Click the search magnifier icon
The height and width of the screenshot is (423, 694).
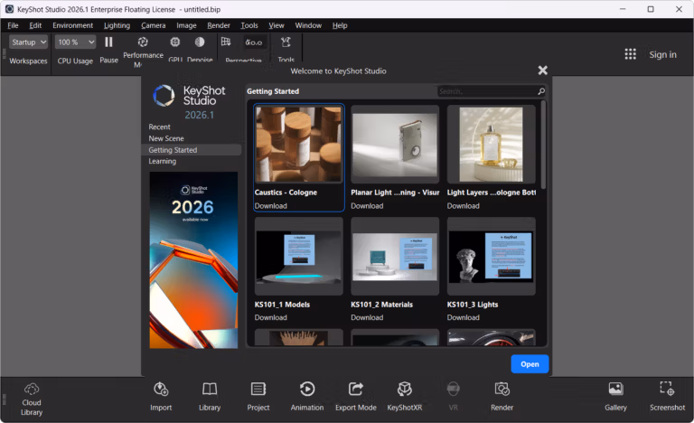(541, 91)
